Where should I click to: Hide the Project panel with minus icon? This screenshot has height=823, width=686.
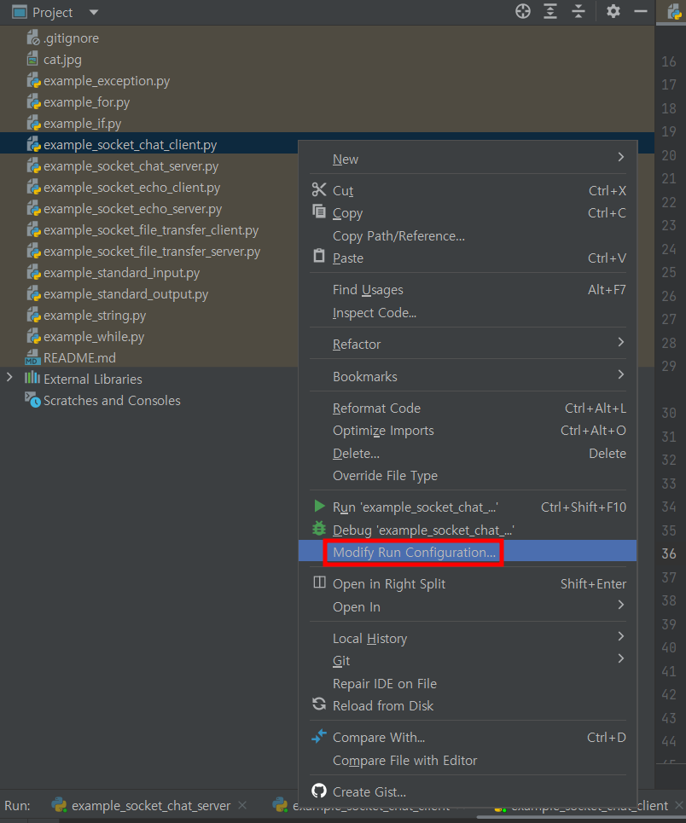pos(640,11)
